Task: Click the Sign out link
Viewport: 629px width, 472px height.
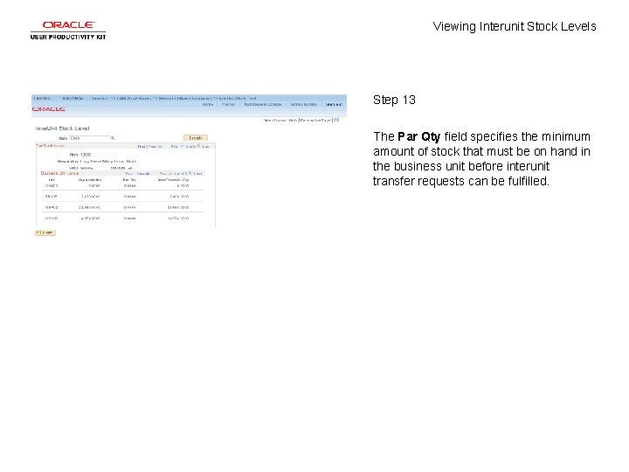Action: pos(334,104)
